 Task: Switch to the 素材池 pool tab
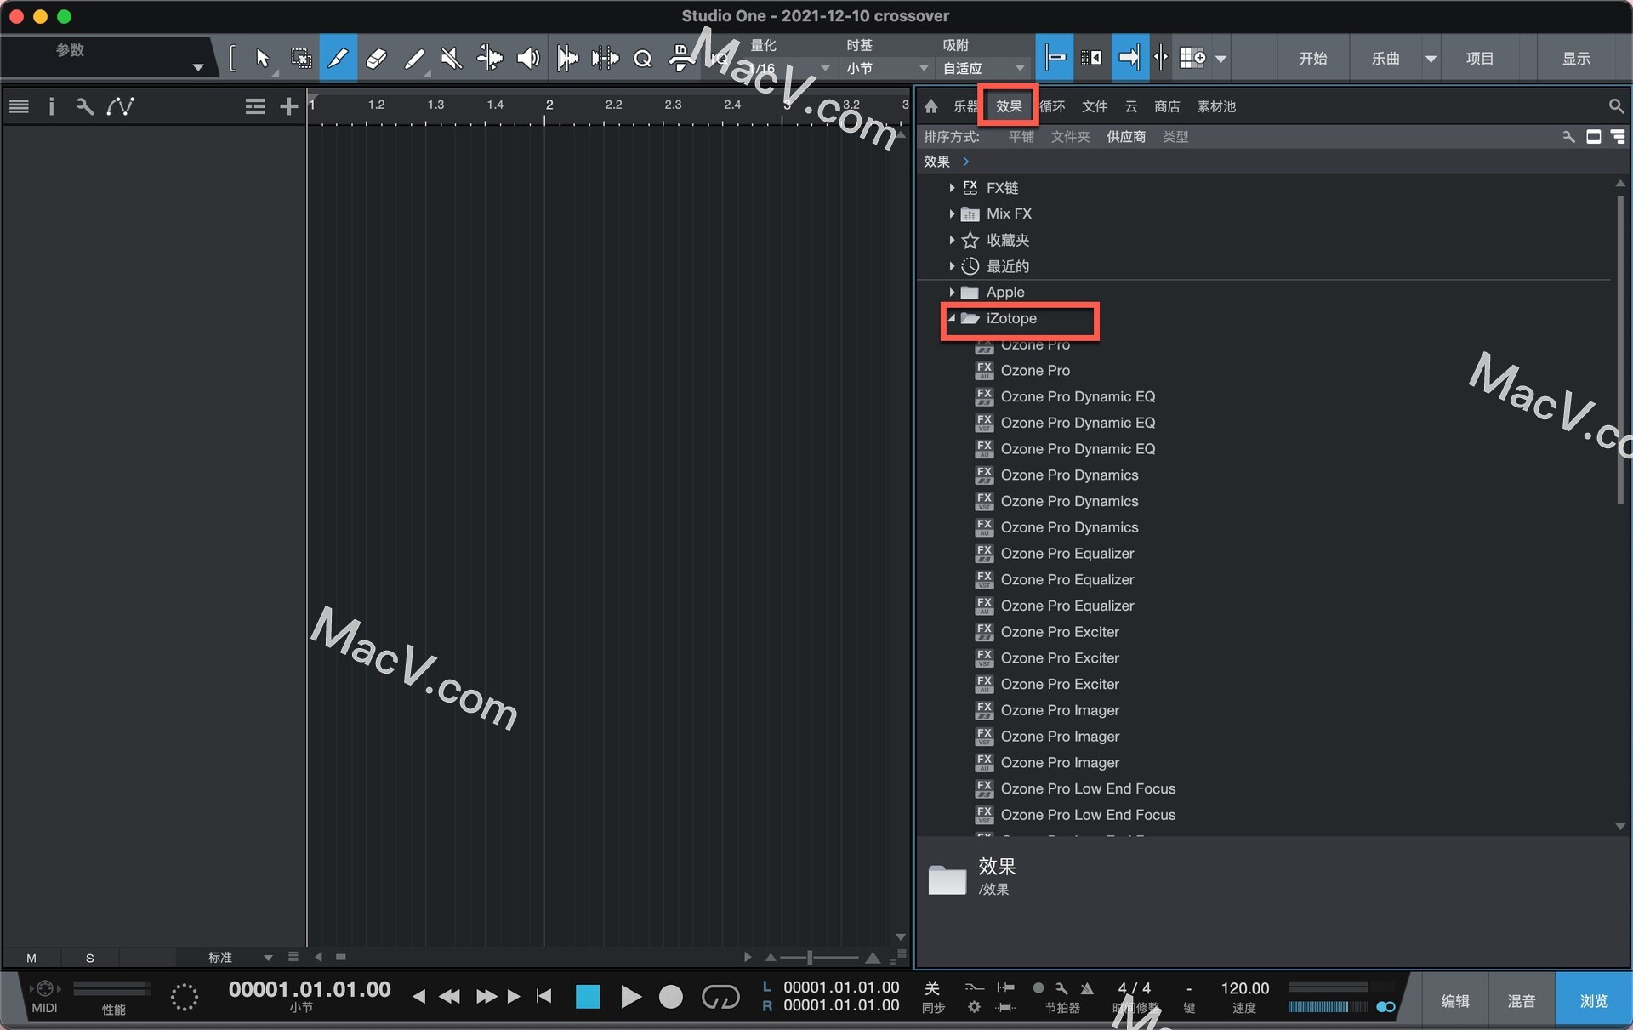click(x=1216, y=106)
